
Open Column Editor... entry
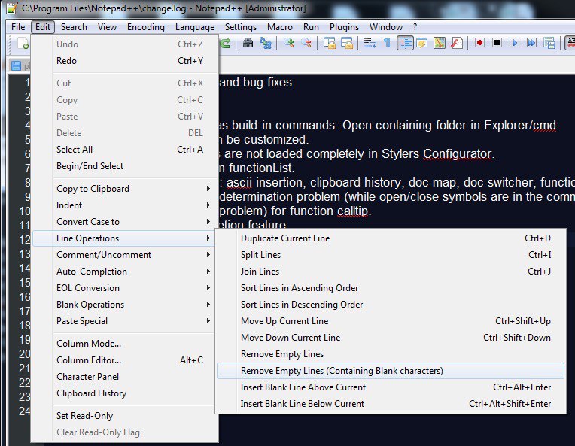pyautogui.click(x=125, y=360)
